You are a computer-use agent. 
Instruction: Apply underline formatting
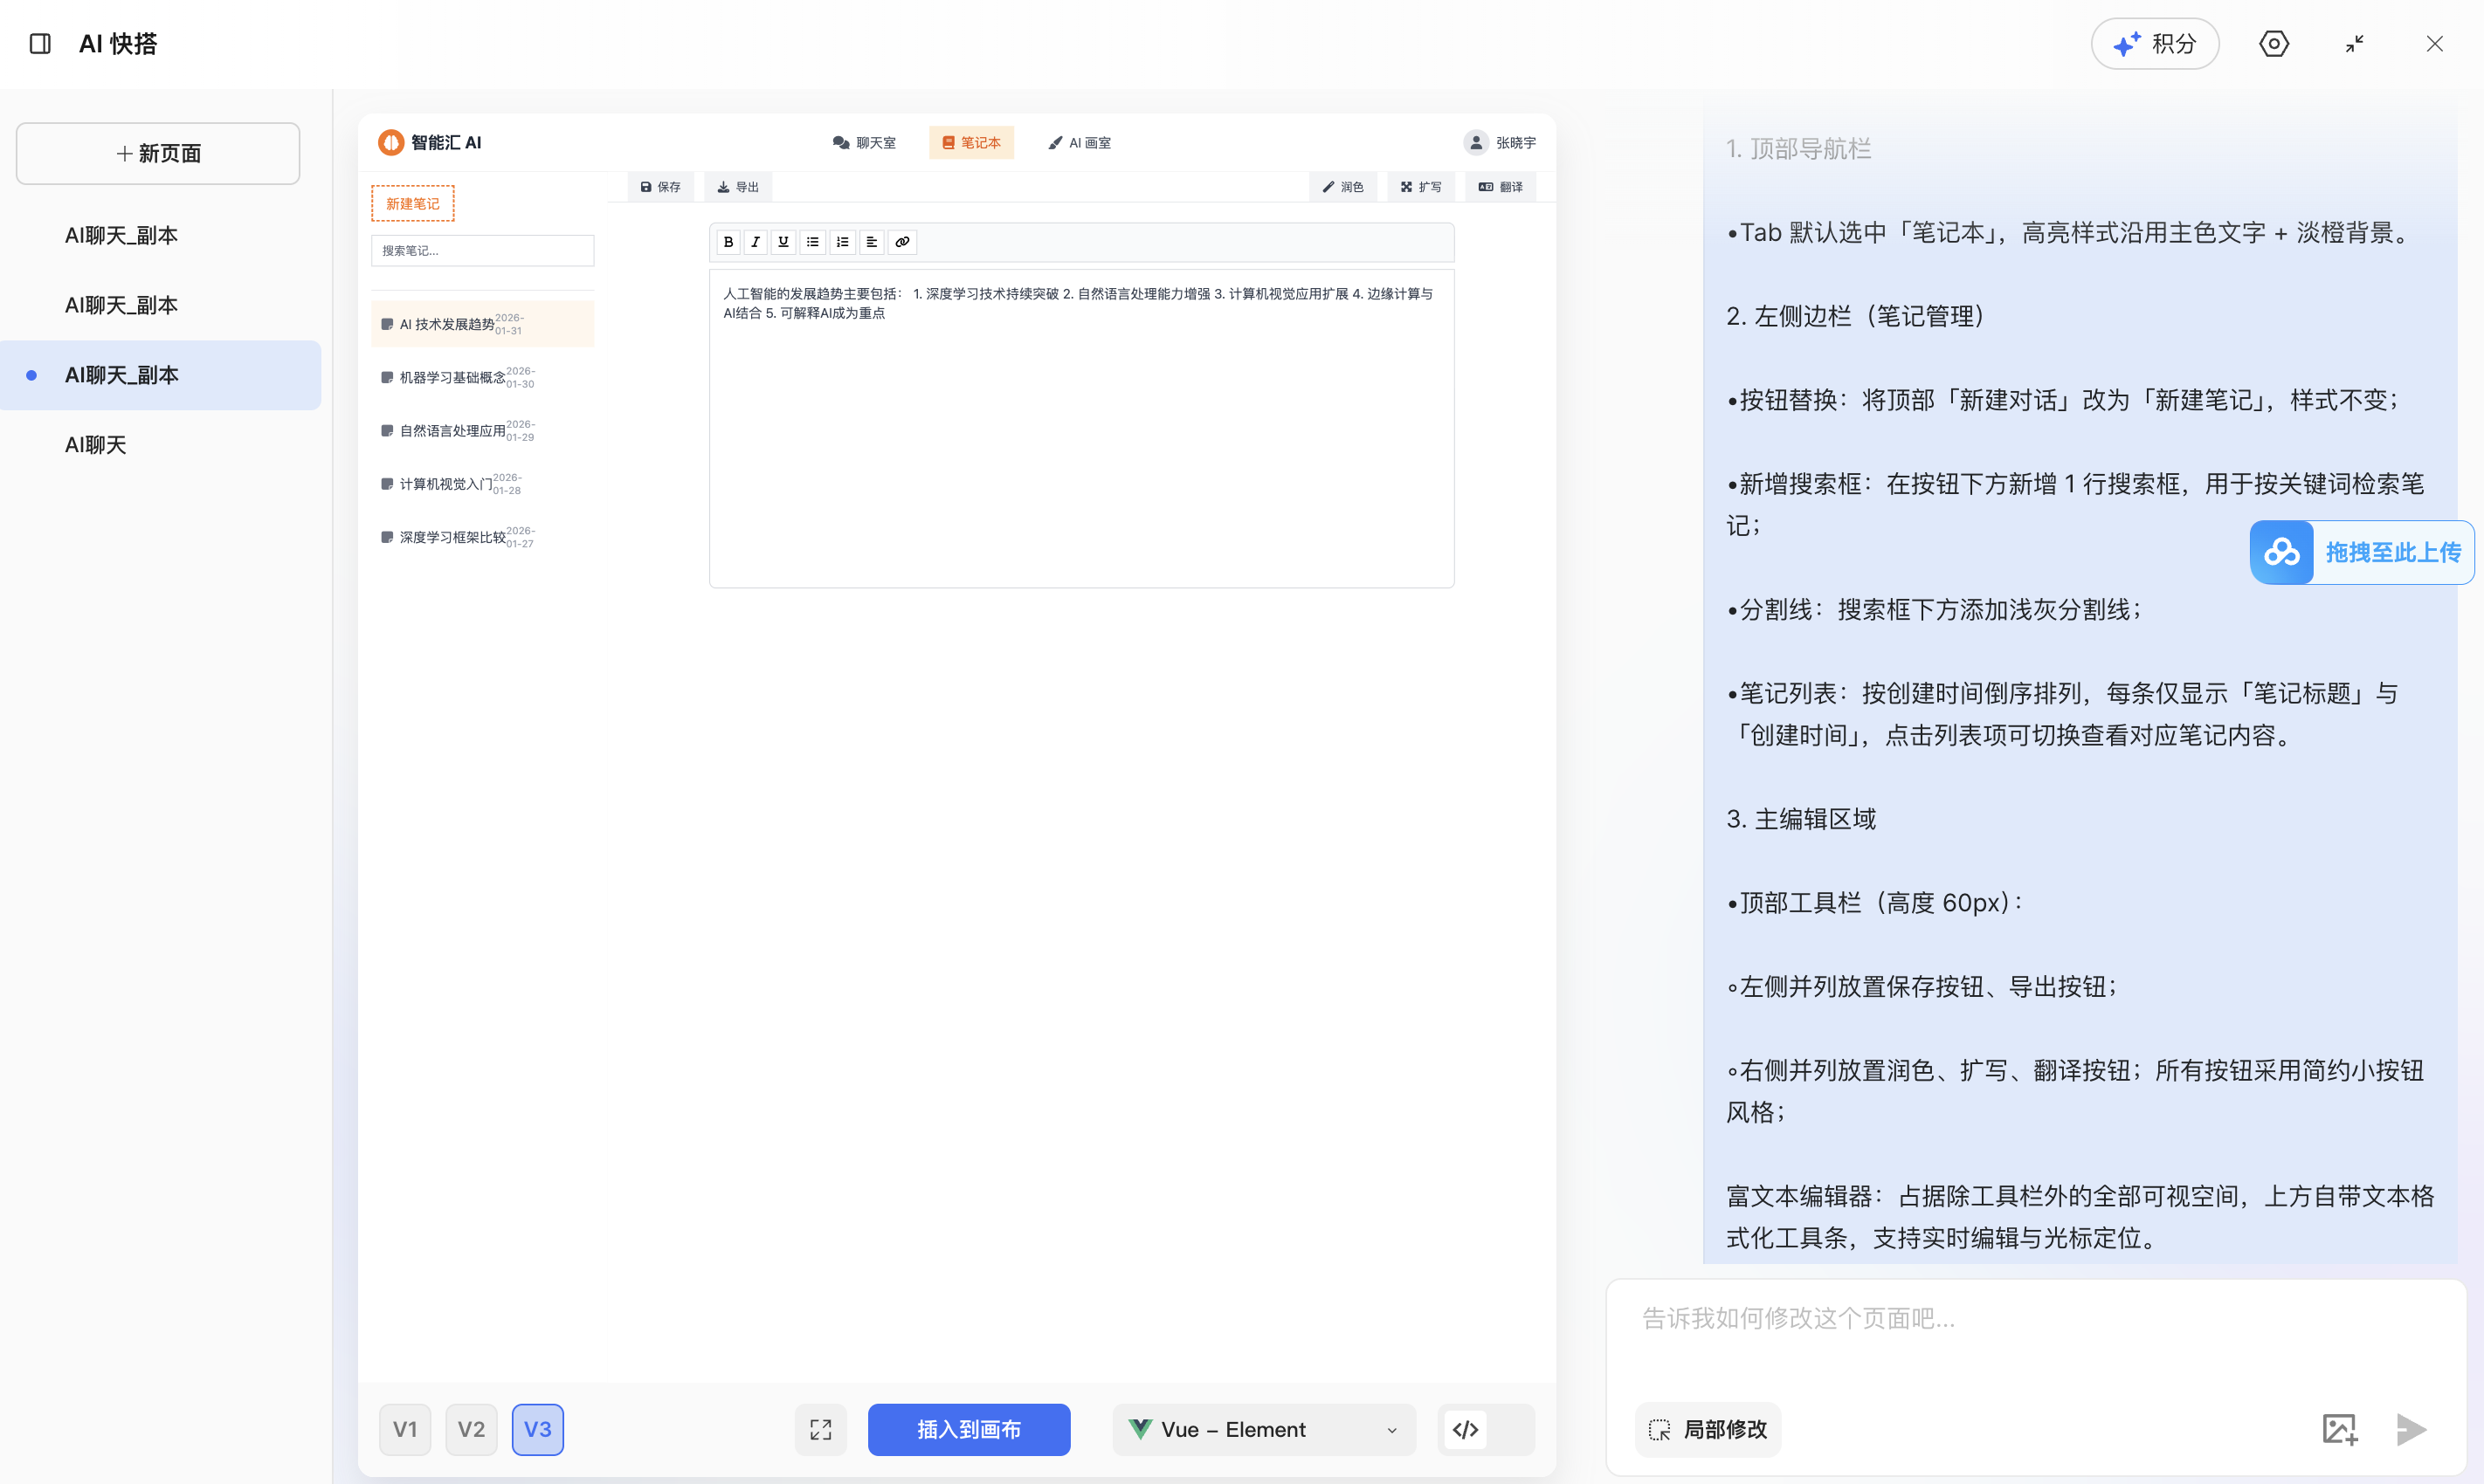783,242
